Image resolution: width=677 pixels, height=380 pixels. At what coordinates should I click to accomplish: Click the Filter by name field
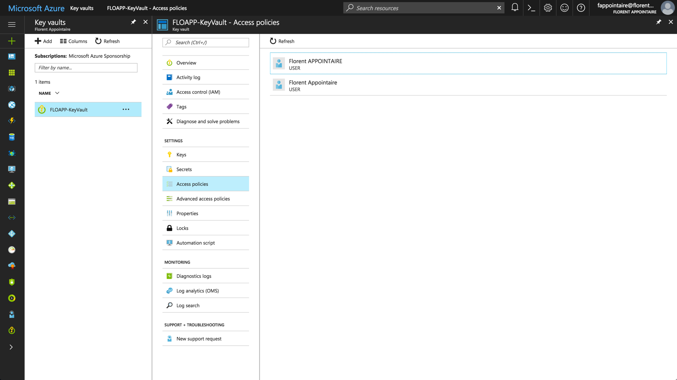(86, 68)
